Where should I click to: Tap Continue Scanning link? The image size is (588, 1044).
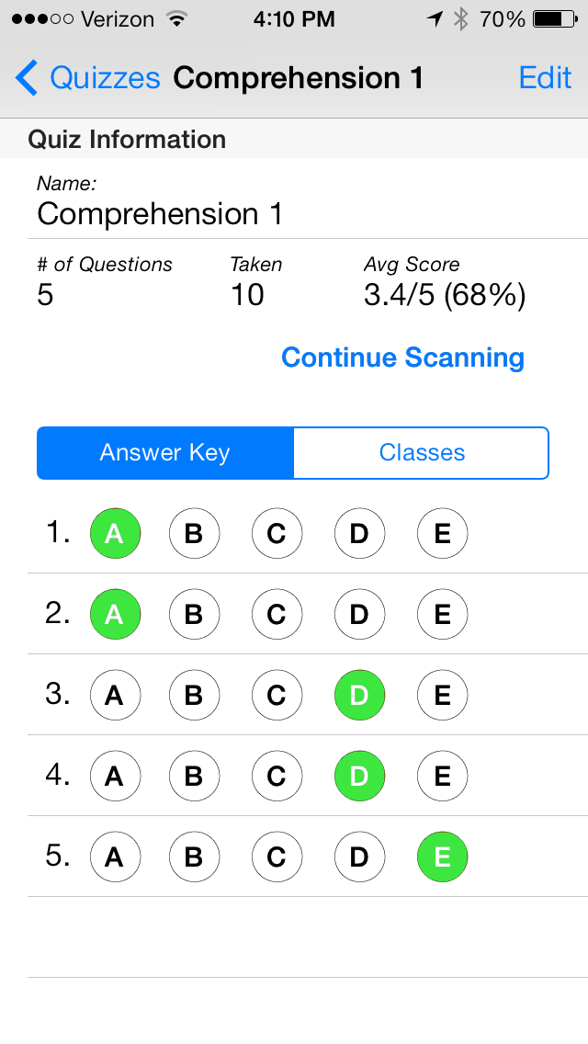coord(402,357)
